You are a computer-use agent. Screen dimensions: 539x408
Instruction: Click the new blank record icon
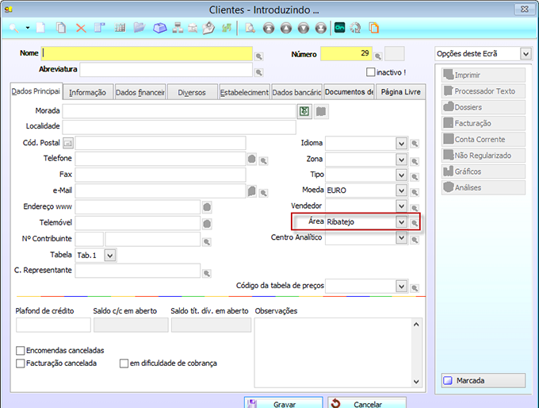coord(41,28)
